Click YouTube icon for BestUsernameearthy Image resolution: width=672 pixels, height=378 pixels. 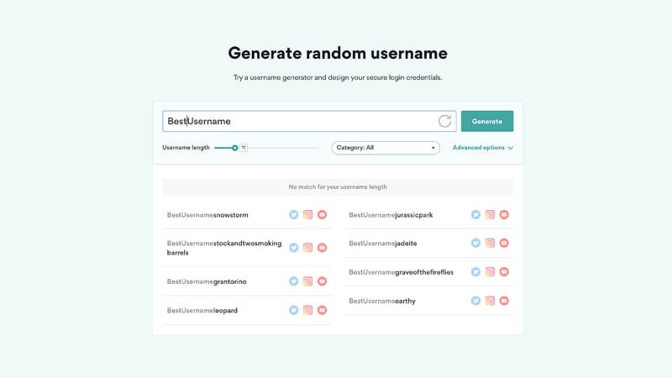pyautogui.click(x=504, y=301)
